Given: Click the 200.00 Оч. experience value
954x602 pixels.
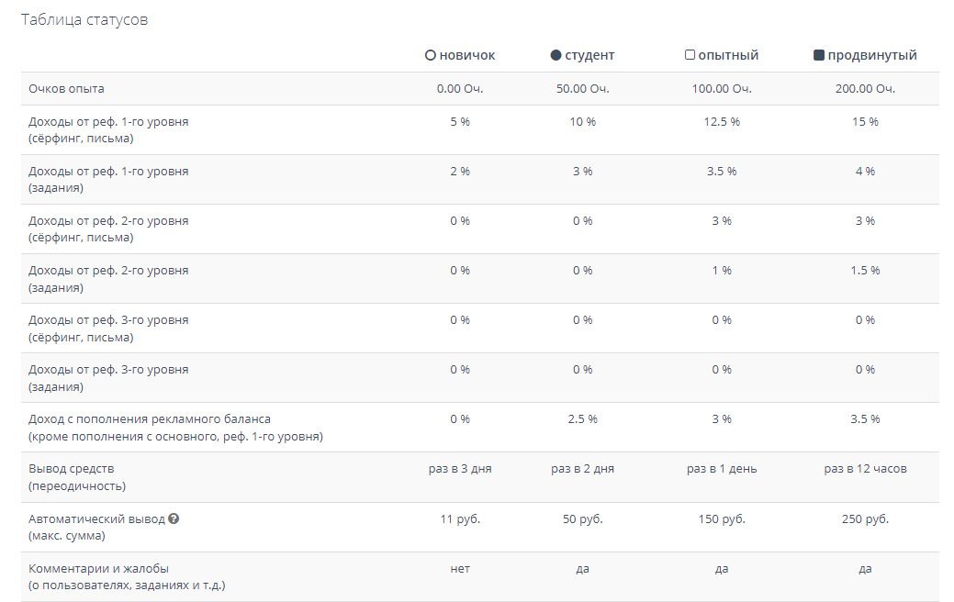Looking at the screenshot, I should [x=865, y=89].
